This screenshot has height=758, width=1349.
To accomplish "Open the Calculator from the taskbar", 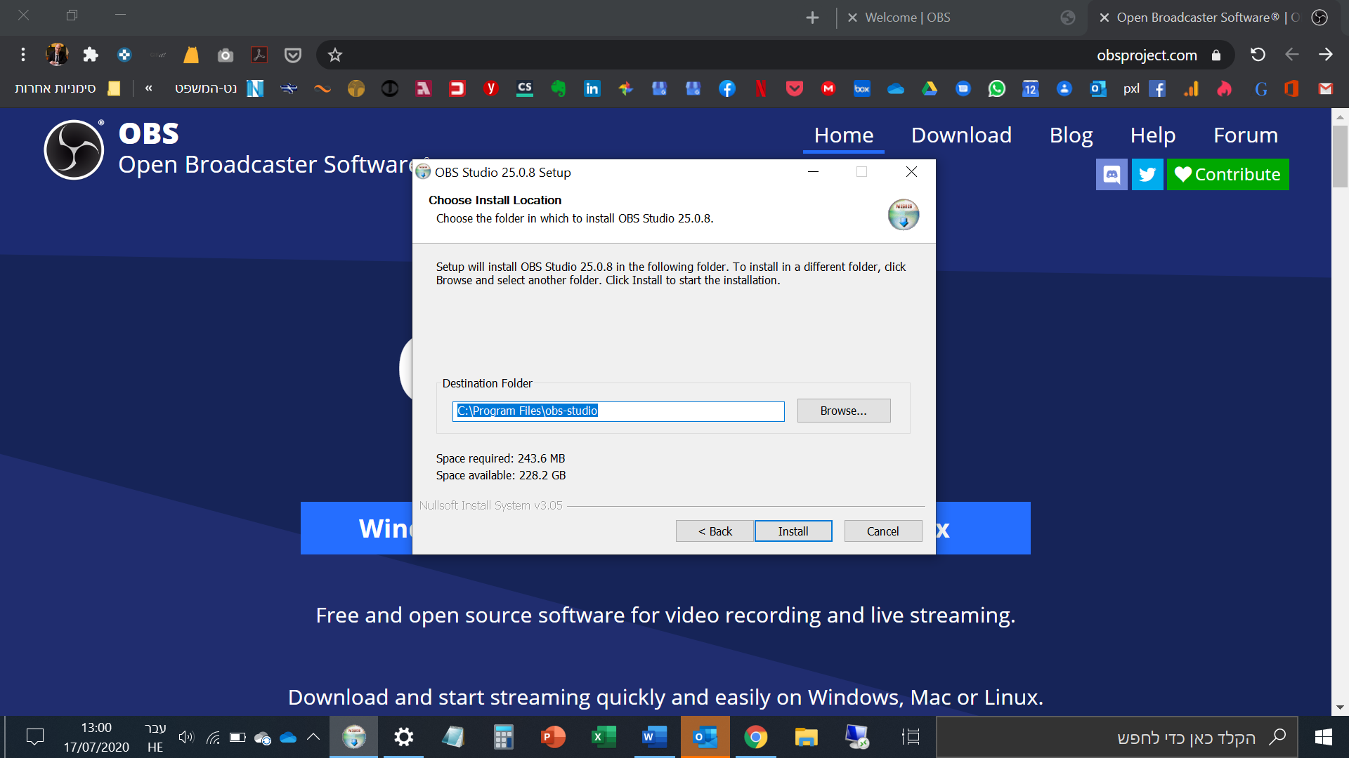I will point(503,737).
